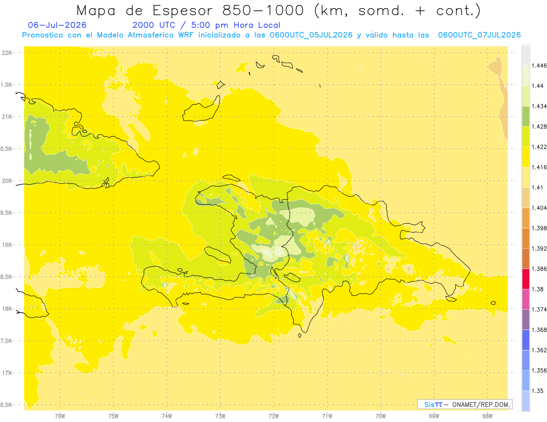Screen dimensions: 547x422
Task: Click the "74W" longitude label
Action: (x=167, y=416)
